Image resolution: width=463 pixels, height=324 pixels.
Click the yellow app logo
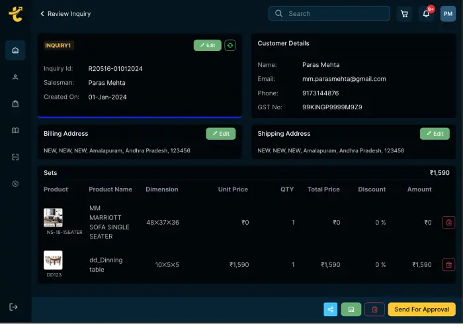[16, 14]
